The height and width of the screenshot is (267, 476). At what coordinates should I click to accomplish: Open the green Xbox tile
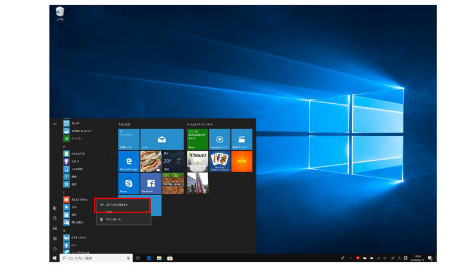click(198, 139)
